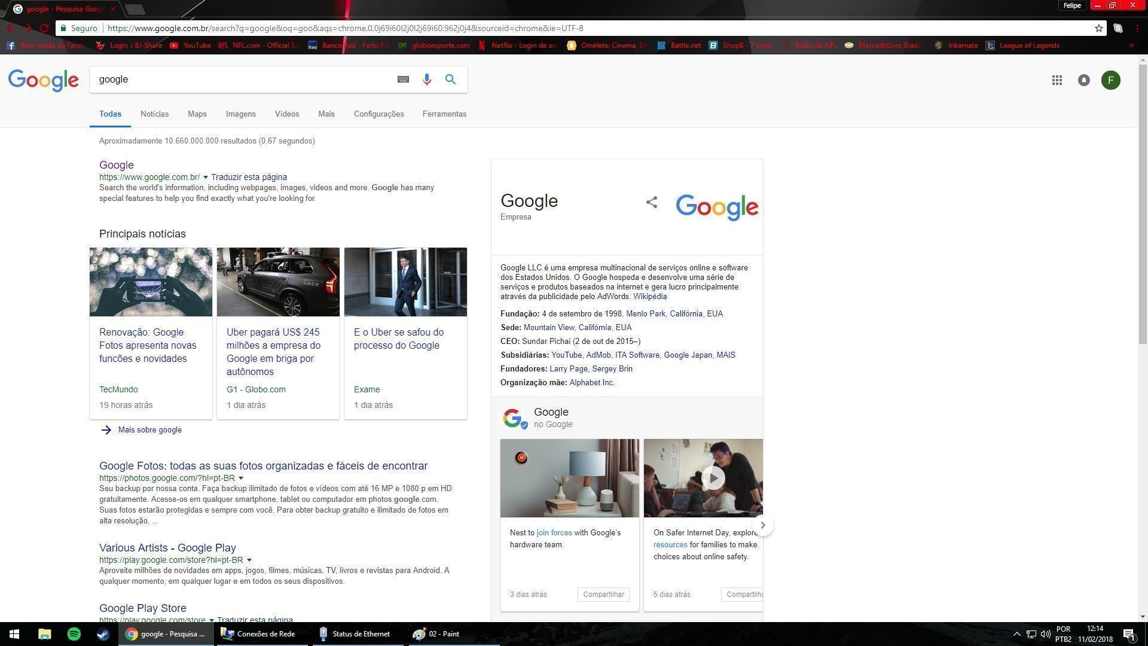Image resolution: width=1148 pixels, height=646 pixels.
Task: Click the browser back arrow
Action: click(x=11, y=28)
